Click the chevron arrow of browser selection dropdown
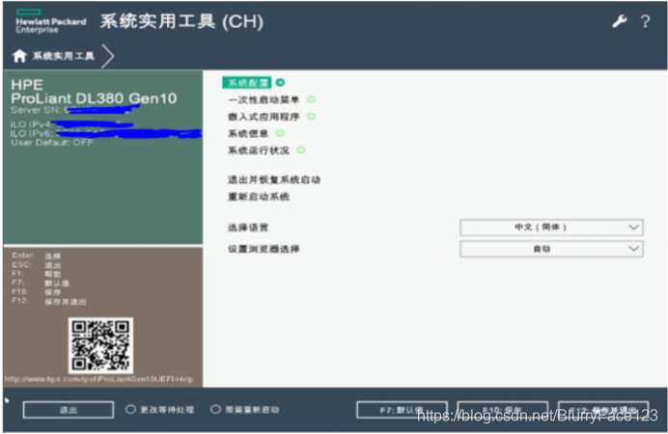 [x=633, y=249]
